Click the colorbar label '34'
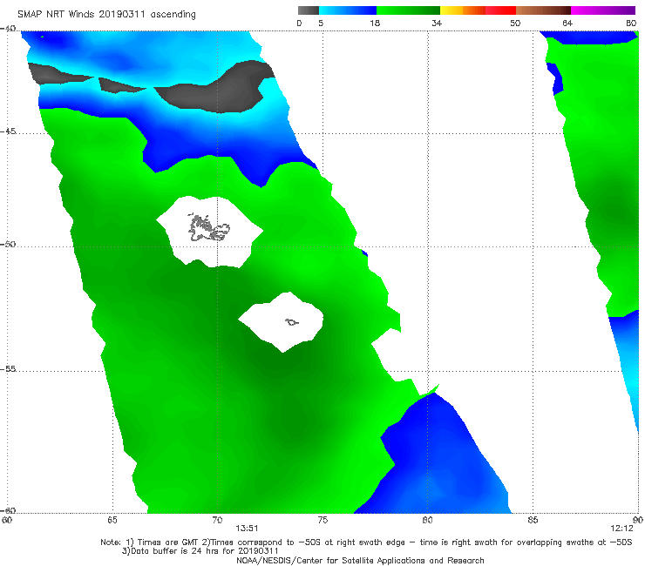Image resolution: width=645 pixels, height=566 pixels. (x=437, y=24)
